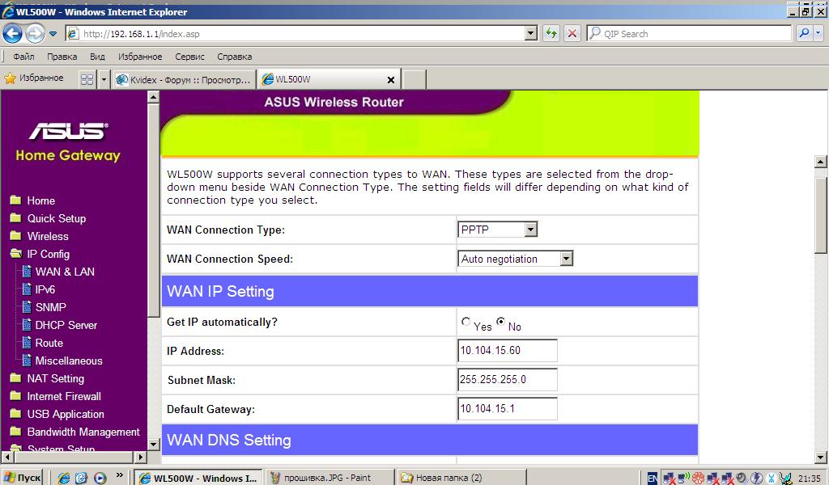Click the Избранное favorites star button

(34, 78)
